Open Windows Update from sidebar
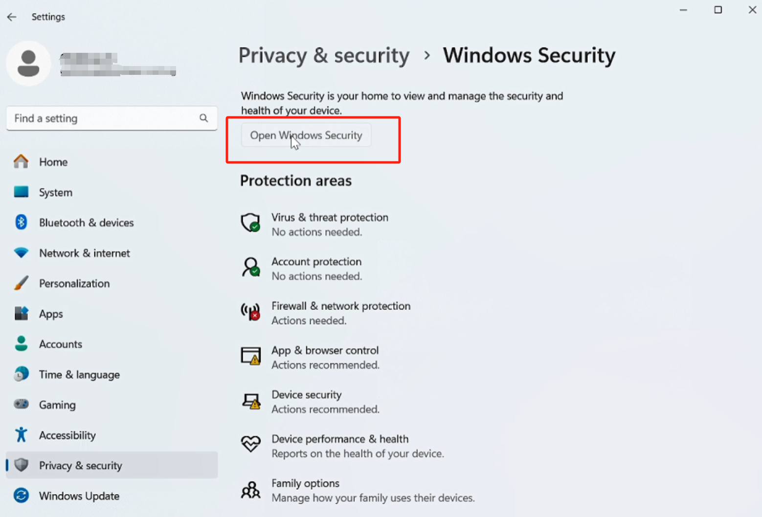Viewport: 762px width, 517px height. [x=79, y=496]
